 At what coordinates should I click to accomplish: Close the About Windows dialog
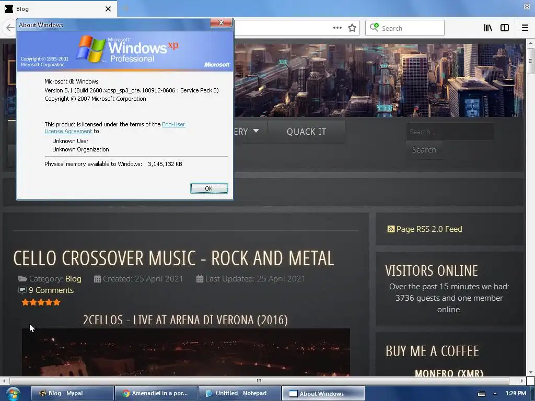tap(221, 22)
